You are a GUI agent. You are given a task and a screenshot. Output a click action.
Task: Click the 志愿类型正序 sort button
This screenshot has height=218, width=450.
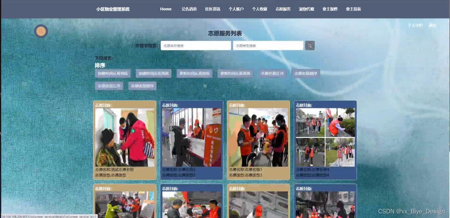click(109, 86)
